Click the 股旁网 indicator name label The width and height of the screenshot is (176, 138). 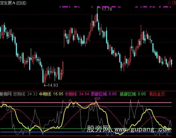[x=6, y=94]
